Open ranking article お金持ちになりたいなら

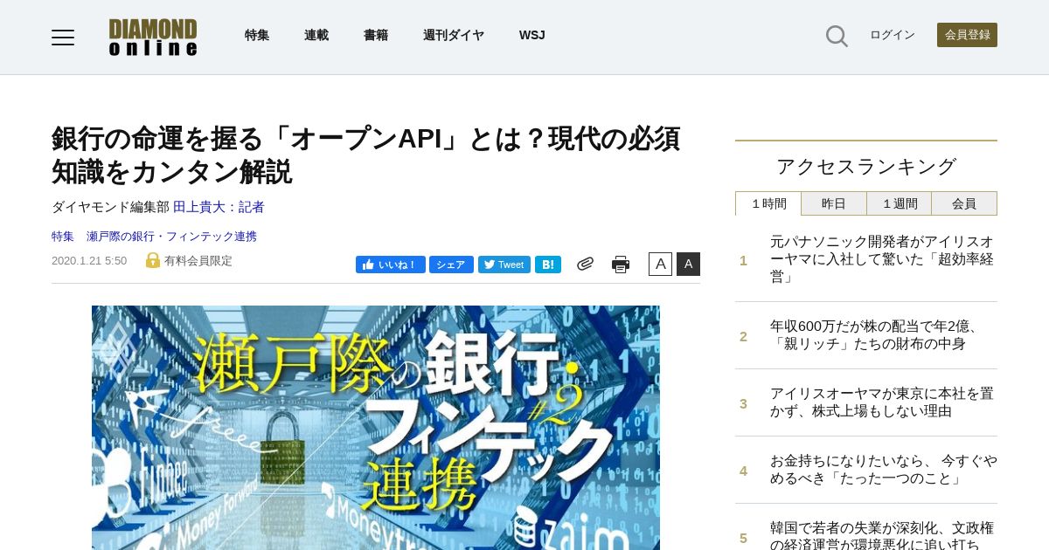pos(883,470)
